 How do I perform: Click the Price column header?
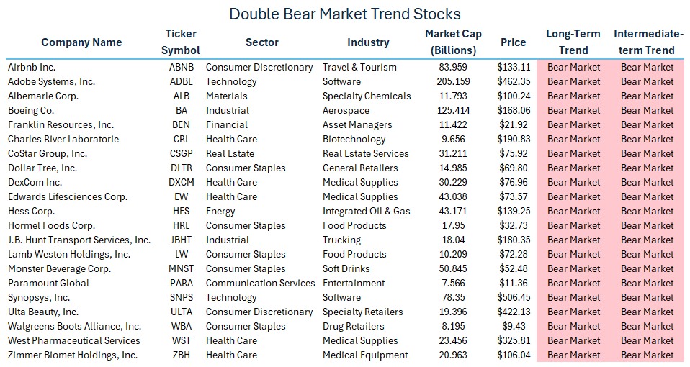[x=514, y=42]
